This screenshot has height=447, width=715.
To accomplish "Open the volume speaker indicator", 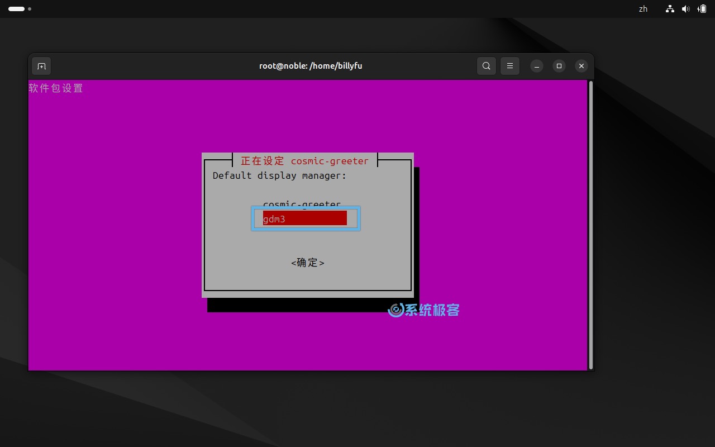I will tap(685, 9).
